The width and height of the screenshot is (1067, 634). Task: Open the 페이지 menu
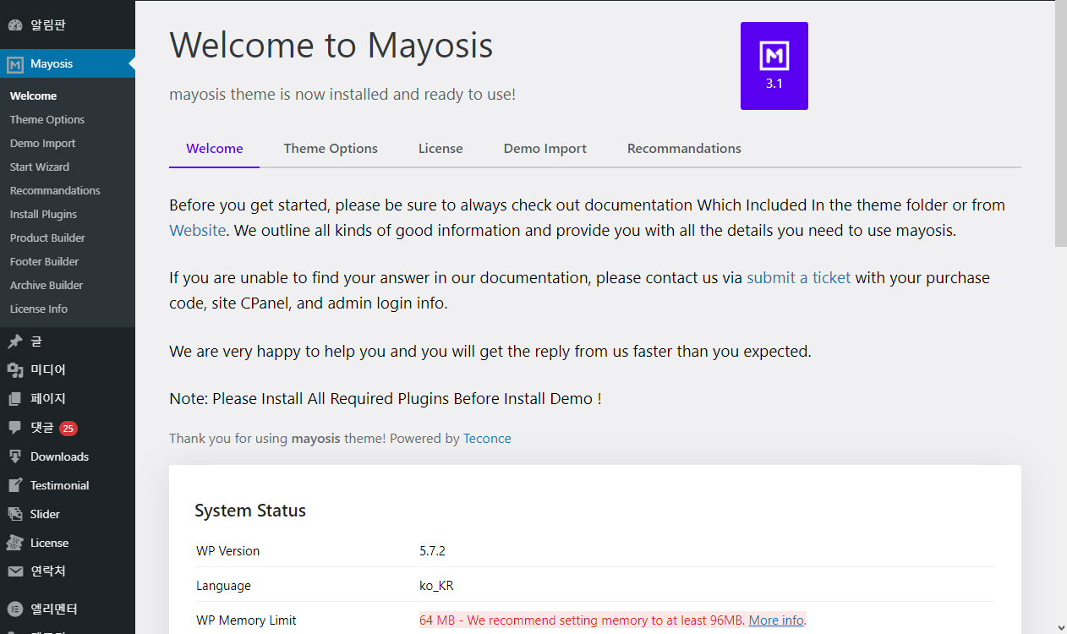68,399
